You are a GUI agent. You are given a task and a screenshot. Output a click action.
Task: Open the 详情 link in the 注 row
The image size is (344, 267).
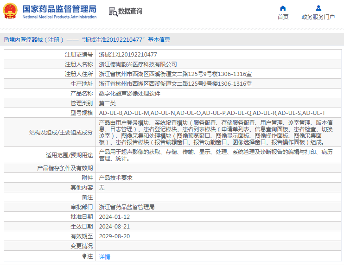(104, 256)
